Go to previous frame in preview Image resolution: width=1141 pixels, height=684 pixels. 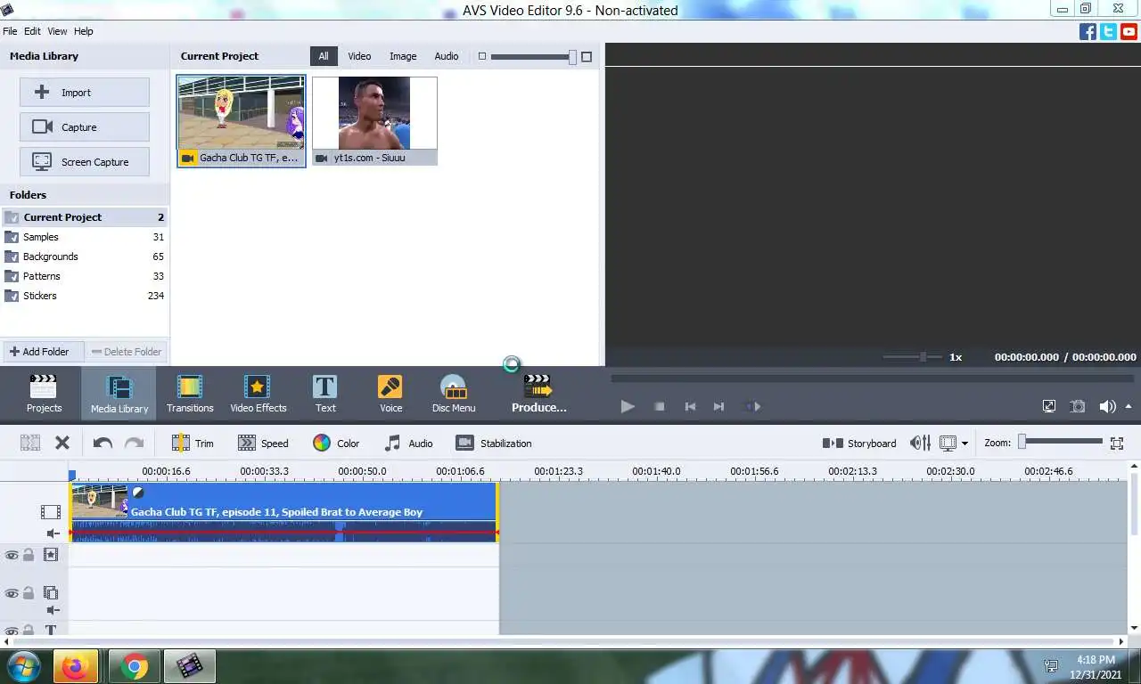(x=690, y=406)
